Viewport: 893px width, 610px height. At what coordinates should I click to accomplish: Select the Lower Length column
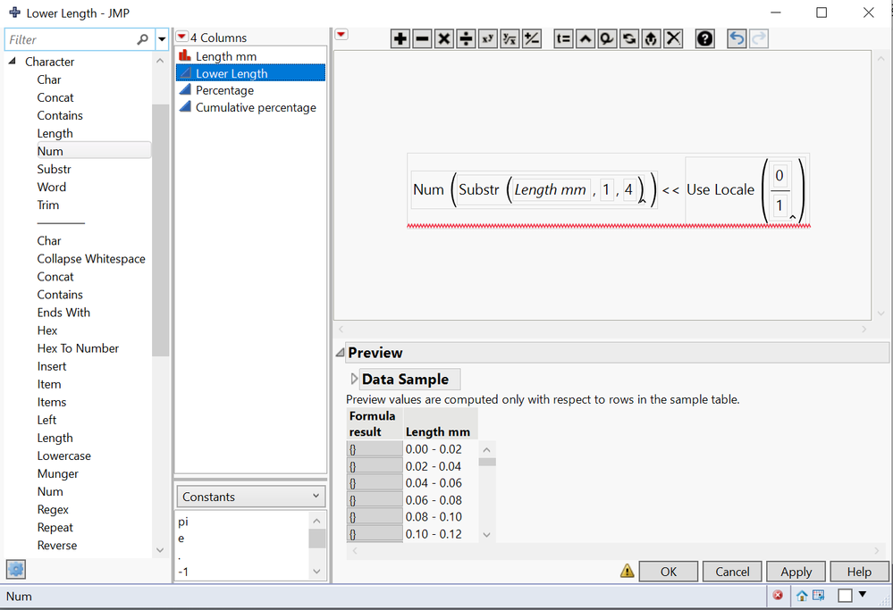250,73
